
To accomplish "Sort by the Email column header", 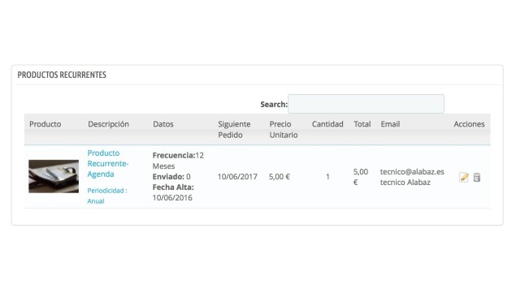I will 390,124.
